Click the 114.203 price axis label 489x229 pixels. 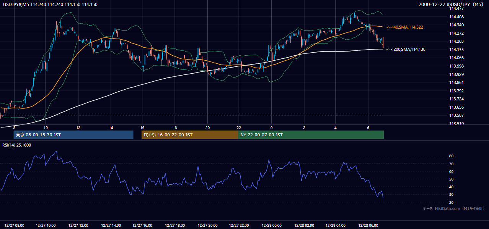point(456,41)
